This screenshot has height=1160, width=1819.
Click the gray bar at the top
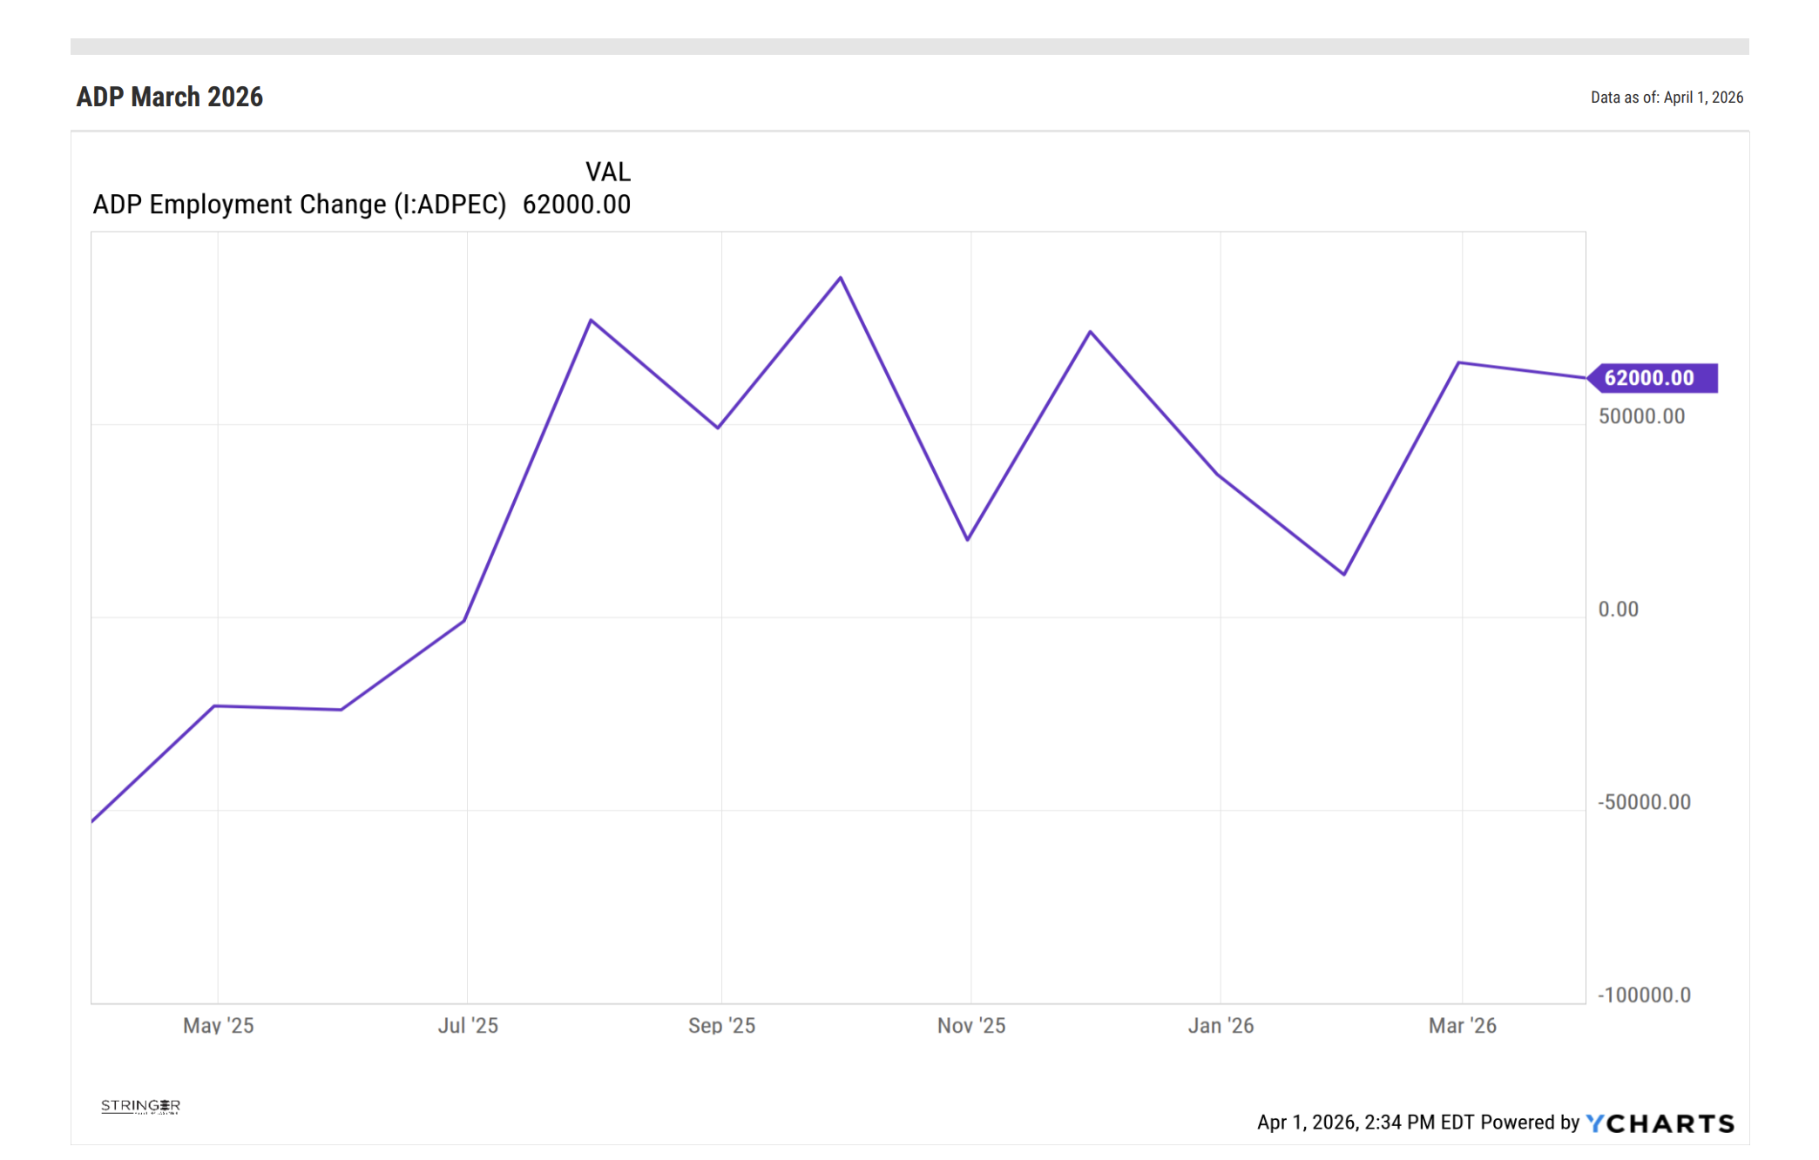click(909, 46)
